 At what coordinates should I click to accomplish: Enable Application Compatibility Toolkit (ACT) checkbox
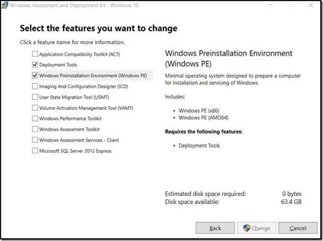tap(35, 54)
